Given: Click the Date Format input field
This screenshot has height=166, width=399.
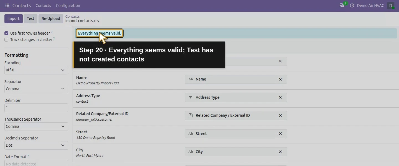Looking at the screenshot, I should [36, 163].
